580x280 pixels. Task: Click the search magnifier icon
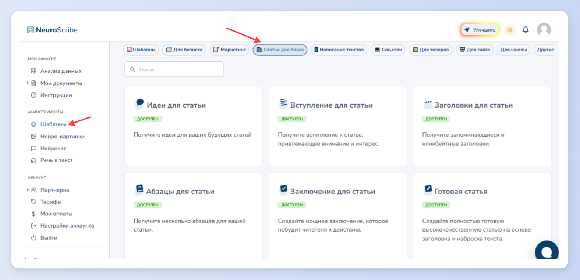coord(133,69)
